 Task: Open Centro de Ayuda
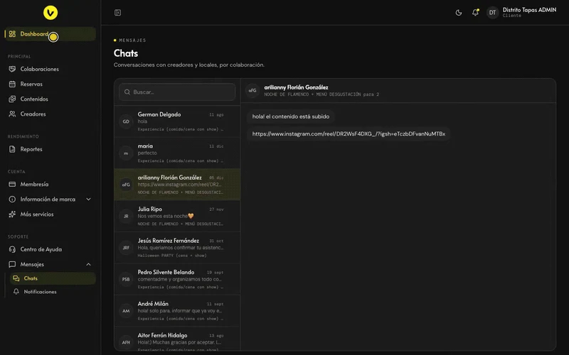(41, 250)
